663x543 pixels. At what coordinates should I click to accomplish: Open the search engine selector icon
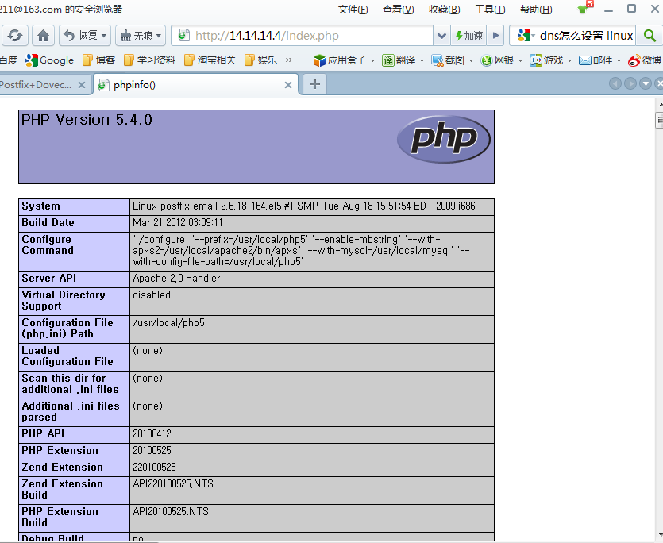click(526, 36)
